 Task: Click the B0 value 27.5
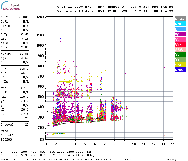point(25,114)
